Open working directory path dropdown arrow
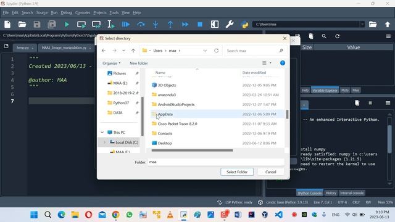This screenshot has height=222, width=395. [362, 25]
